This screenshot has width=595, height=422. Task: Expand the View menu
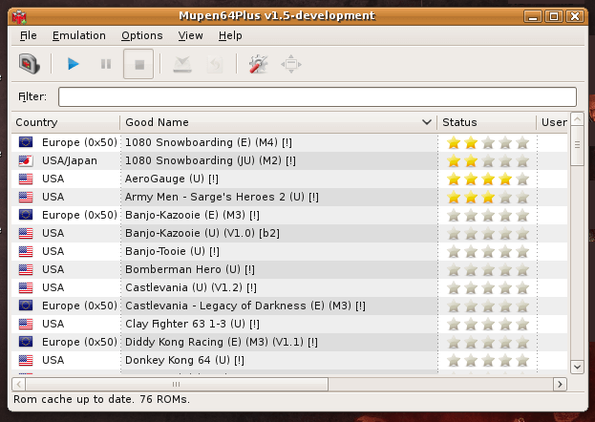click(190, 35)
